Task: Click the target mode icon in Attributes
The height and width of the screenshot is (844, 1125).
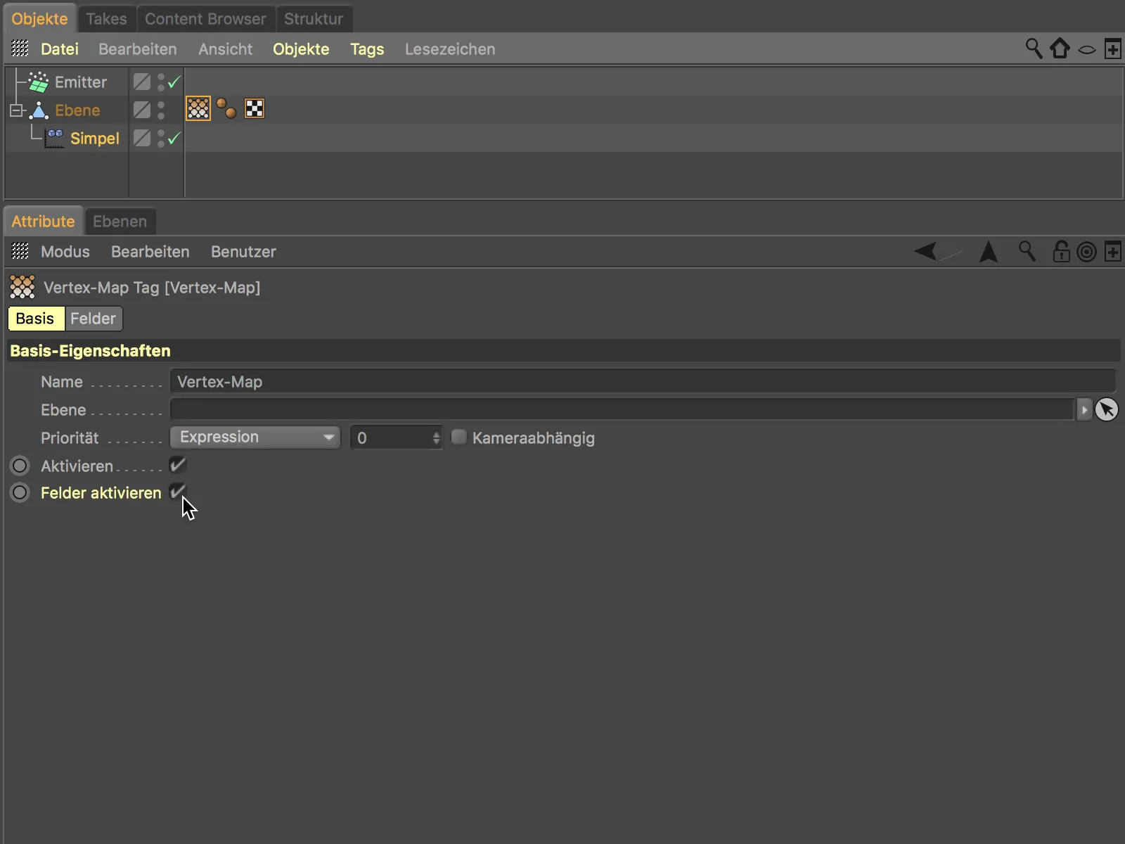Action: [1087, 252]
